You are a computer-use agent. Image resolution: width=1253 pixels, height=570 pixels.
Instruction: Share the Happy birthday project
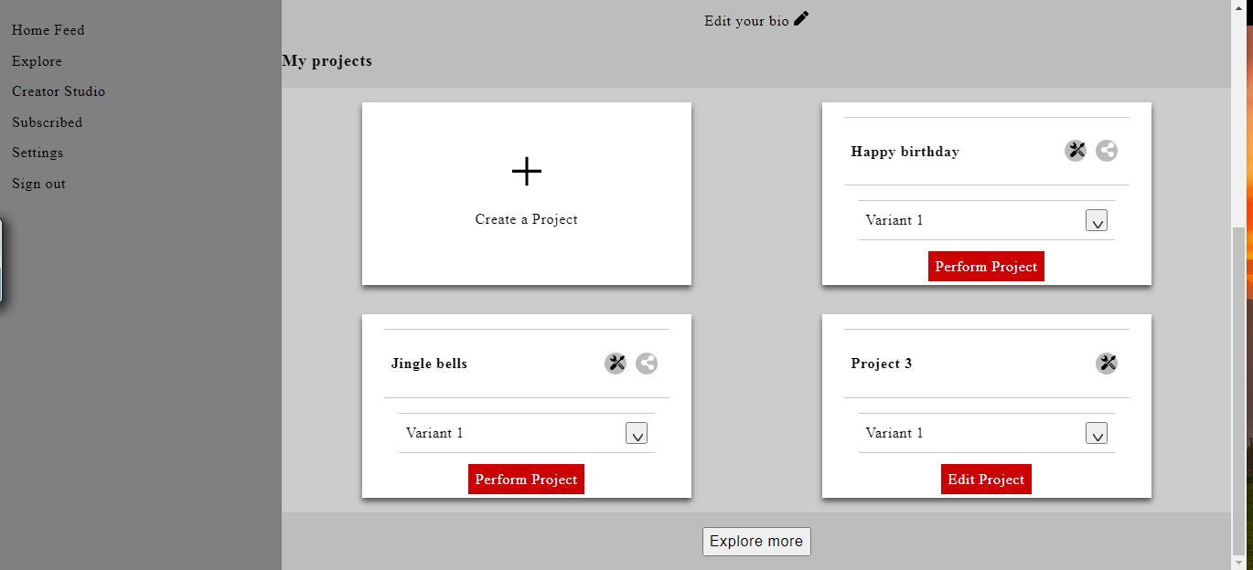1107,151
